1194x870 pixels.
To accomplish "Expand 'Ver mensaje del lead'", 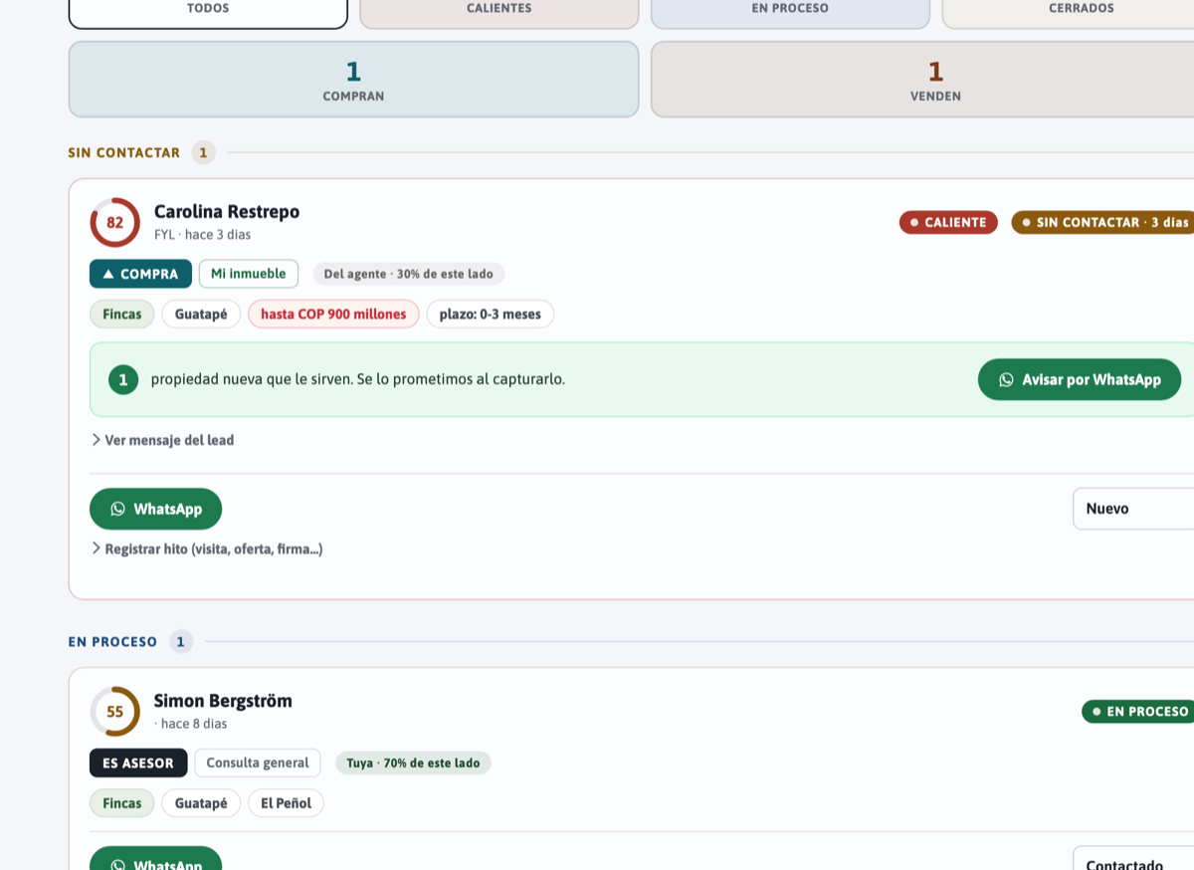I will pos(163,440).
